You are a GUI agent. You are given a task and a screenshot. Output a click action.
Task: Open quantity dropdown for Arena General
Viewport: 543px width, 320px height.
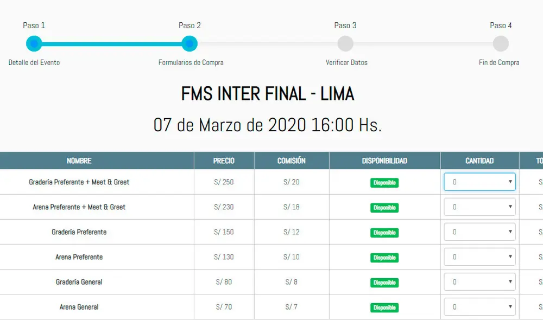[x=479, y=306]
